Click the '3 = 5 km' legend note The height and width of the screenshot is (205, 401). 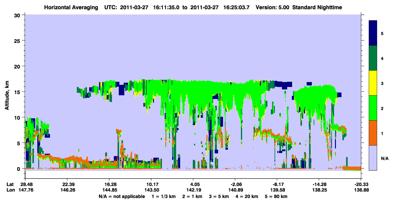(x=219, y=196)
